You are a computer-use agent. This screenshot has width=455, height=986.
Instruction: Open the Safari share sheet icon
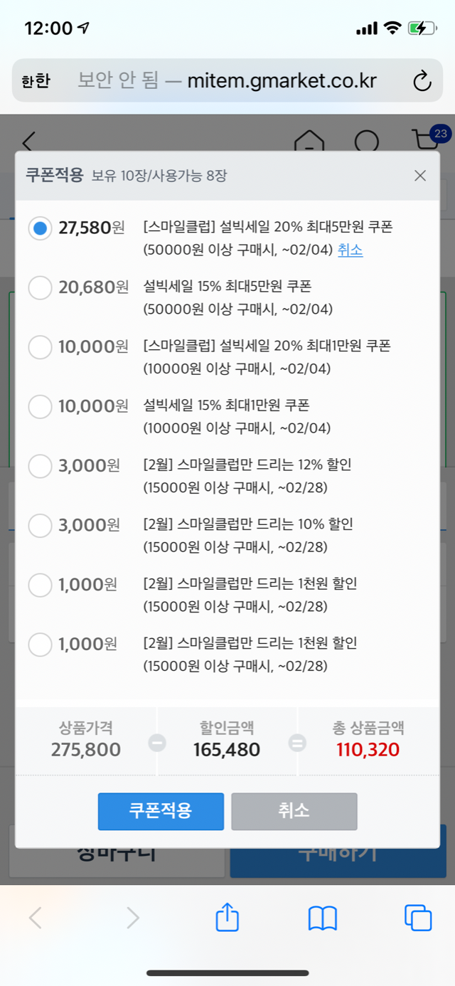pos(227,918)
